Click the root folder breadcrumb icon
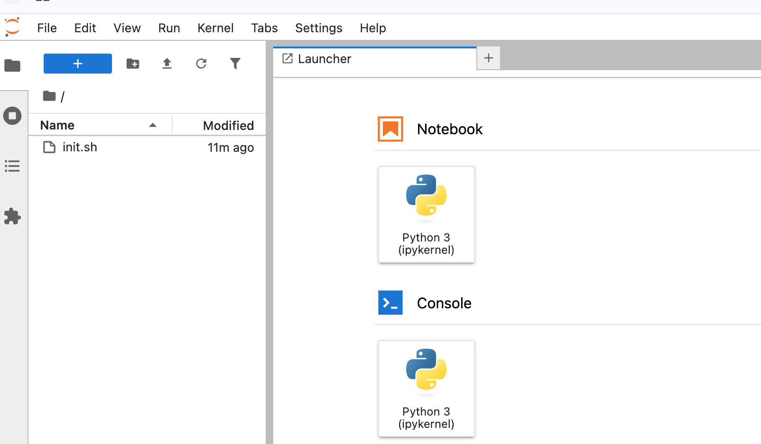The image size is (761, 444). (x=49, y=96)
